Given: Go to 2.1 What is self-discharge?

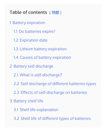Looking at the screenshot, I should 38,75.
